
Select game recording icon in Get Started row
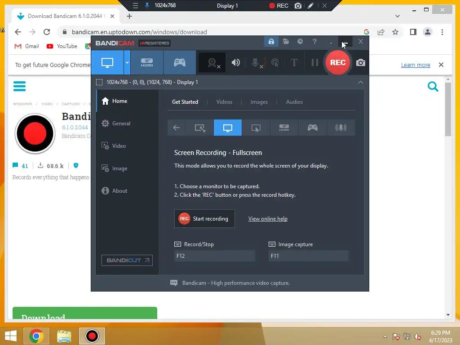[313, 128]
